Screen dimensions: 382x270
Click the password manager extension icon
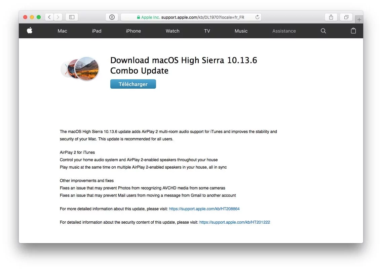point(112,17)
